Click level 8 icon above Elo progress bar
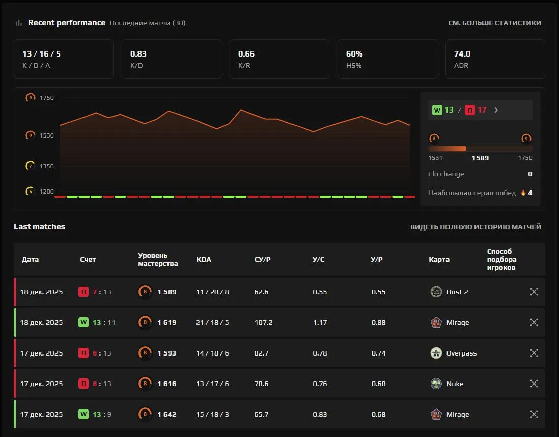The image size is (559, 437). point(434,138)
